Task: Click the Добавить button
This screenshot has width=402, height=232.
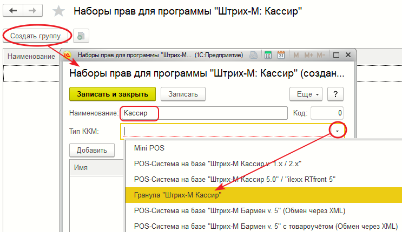Action: coord(91,151)
